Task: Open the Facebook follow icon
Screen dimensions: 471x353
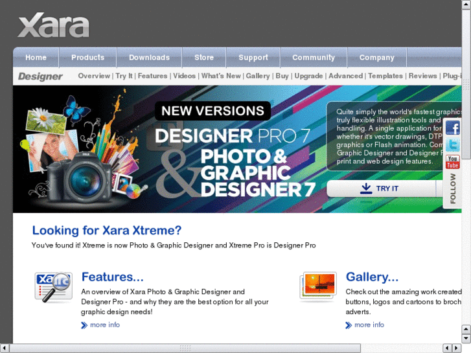Action: [x=452, y=128]
